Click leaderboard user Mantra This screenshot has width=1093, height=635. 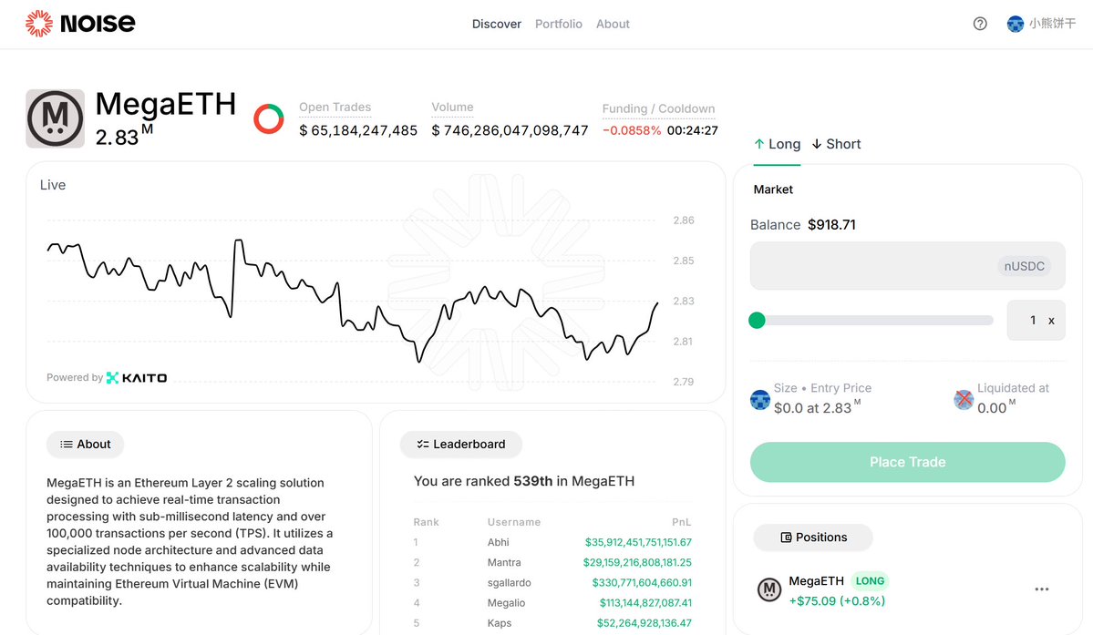504,563
